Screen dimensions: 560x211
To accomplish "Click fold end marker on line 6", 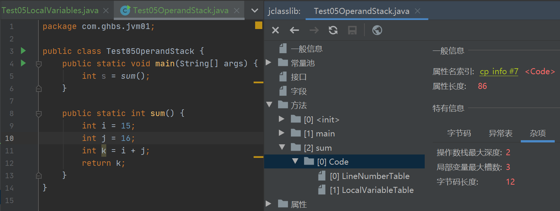I will [x=38, y=89].
